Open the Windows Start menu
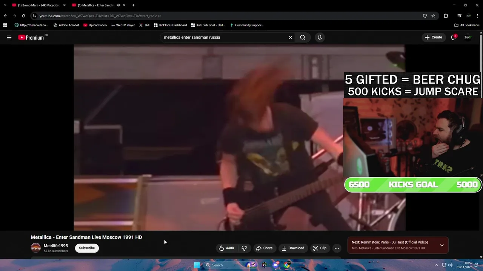 pos(197,265)
